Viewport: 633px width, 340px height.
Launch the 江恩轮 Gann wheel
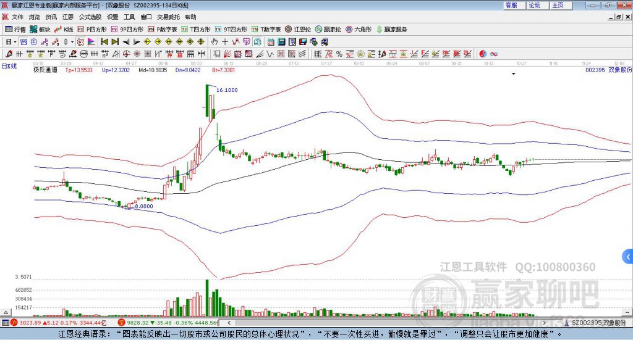click(298, 30)
